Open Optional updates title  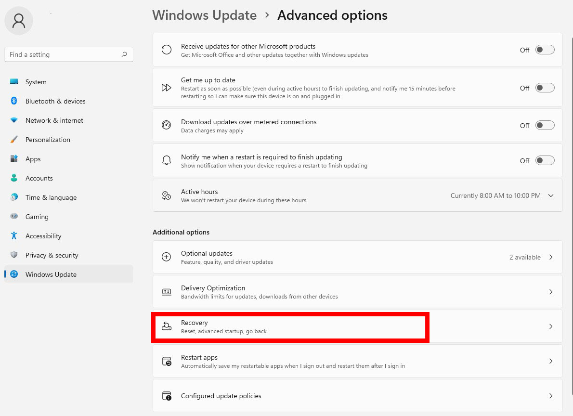207,253
